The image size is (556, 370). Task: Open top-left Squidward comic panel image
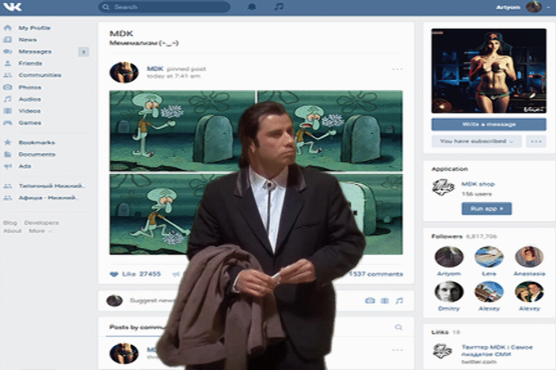point(182,130)
